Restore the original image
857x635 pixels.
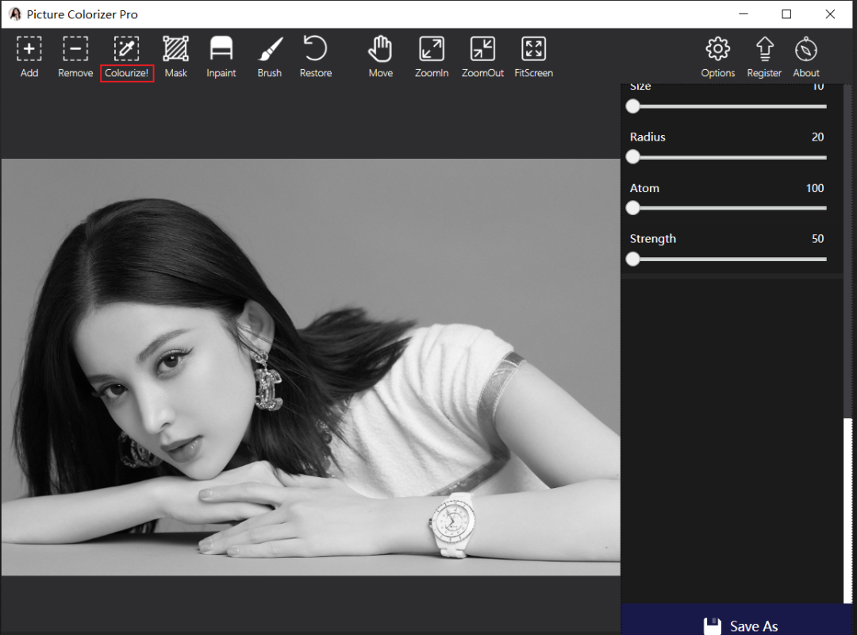315,56
